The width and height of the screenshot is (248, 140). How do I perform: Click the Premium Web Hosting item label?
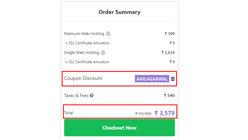tap(84, 34)
